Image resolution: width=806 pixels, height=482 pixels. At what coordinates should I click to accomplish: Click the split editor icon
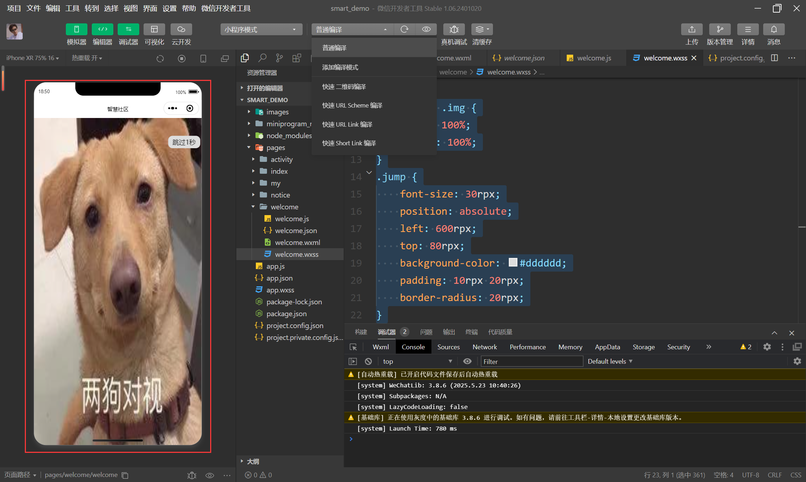pyautogui.click(x=775, y=58)
